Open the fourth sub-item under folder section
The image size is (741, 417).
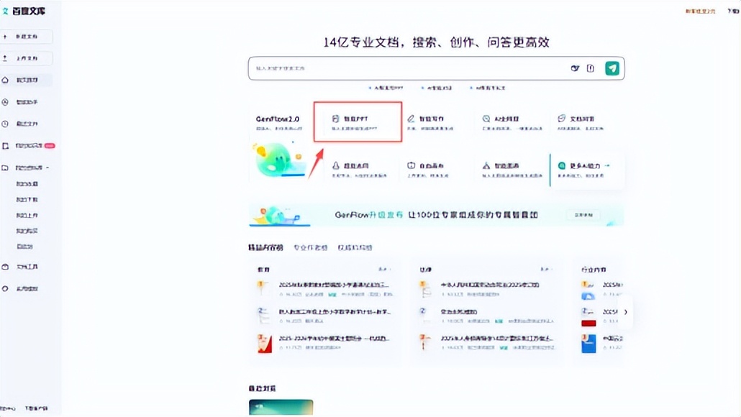click(27, 231)
